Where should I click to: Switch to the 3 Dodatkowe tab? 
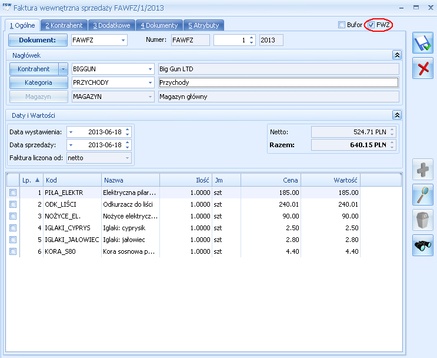point(112,25)
